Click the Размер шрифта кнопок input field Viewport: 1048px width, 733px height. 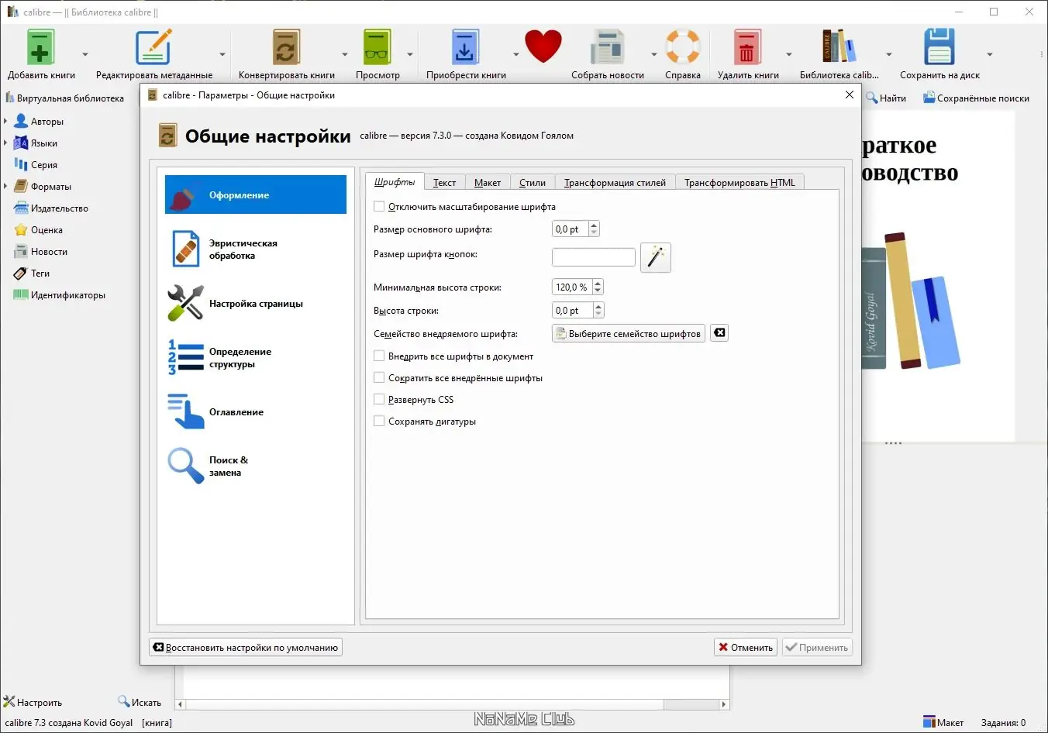point(594,257)
